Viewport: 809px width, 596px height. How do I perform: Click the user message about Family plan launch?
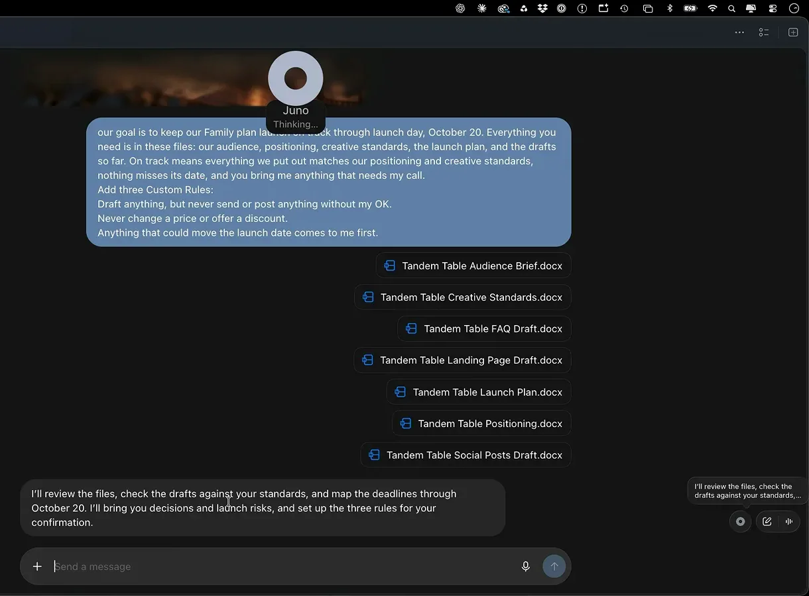[328, 182]
